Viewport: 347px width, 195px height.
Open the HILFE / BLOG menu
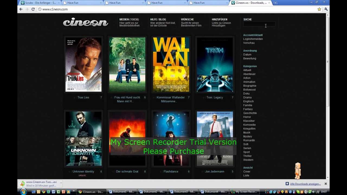[158, 19]
